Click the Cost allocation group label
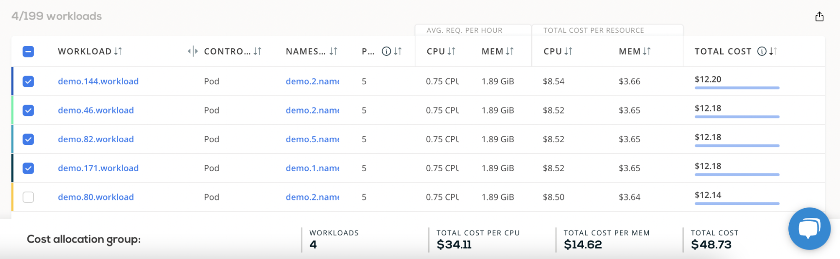The width and height of the screenshot is (840, 259). (84, 239)
